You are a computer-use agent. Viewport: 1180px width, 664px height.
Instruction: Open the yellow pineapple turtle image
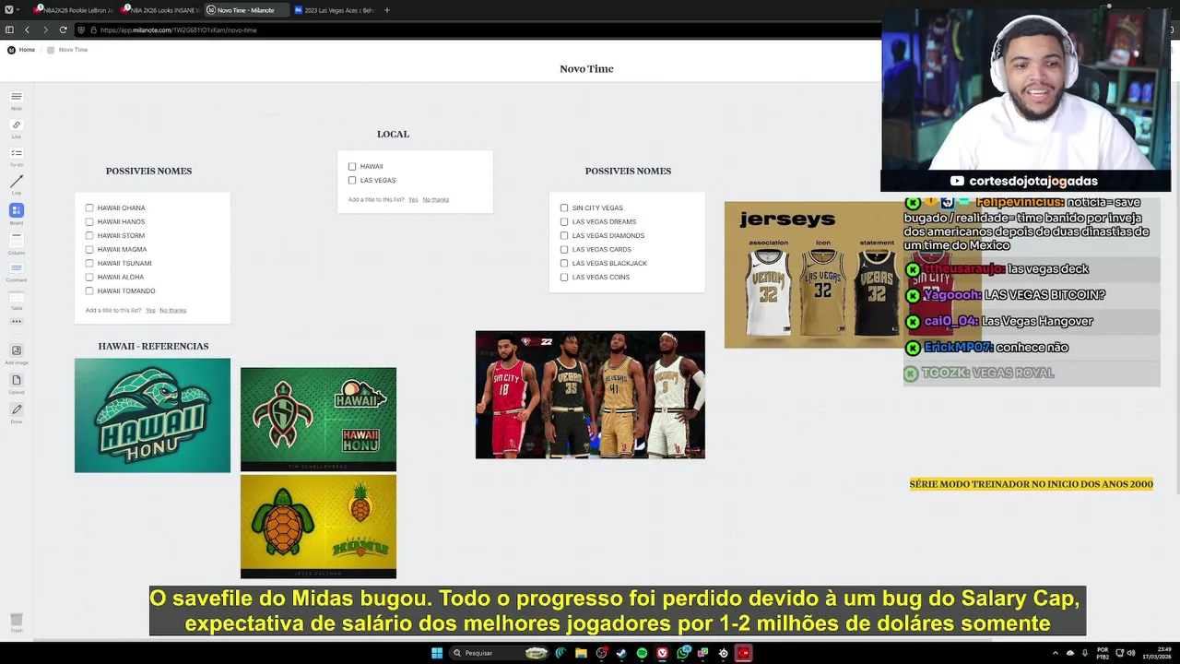(x=318, y=527)
